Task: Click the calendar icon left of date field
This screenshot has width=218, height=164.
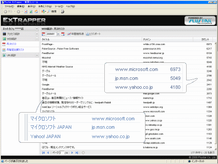Action: pyautogui.click(x=44, y=34)
